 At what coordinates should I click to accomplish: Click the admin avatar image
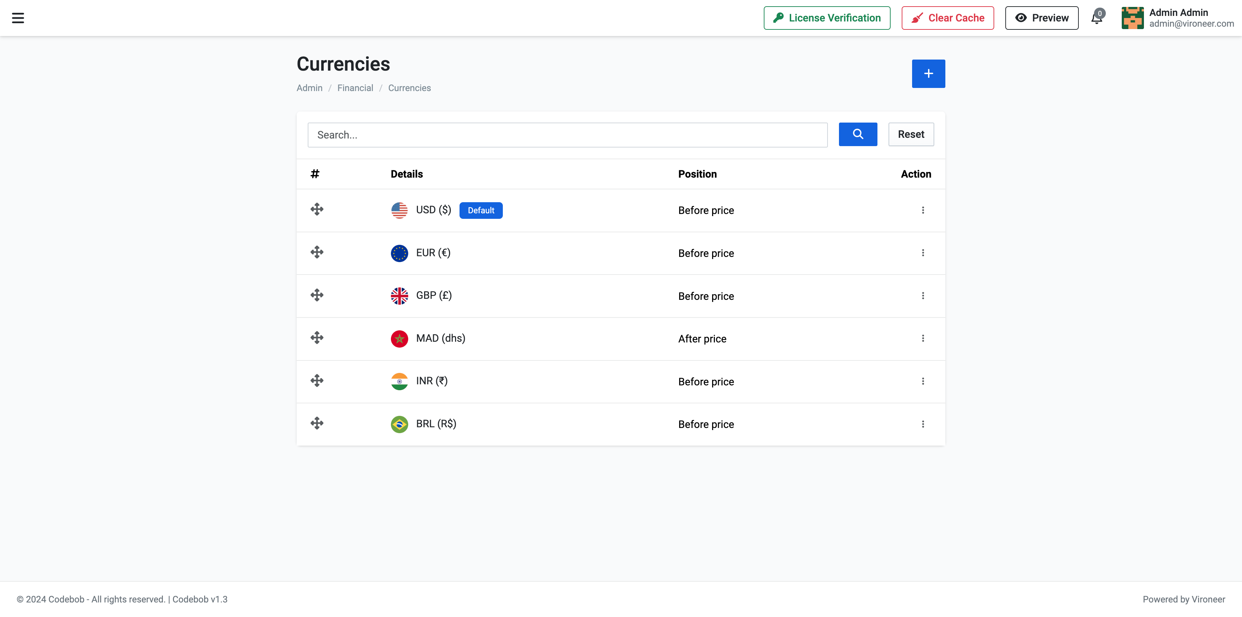click(1132, 18)
